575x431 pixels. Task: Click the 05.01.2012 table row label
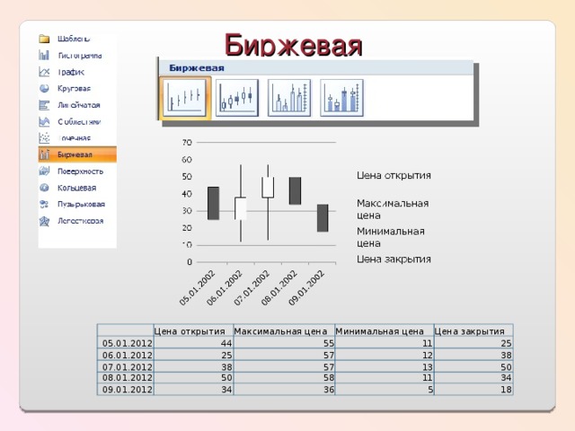click(x=127, y=343)
